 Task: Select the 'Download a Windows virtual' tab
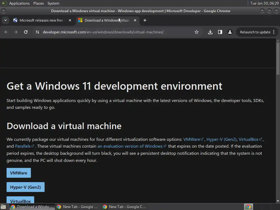click(x=107, y=20)
